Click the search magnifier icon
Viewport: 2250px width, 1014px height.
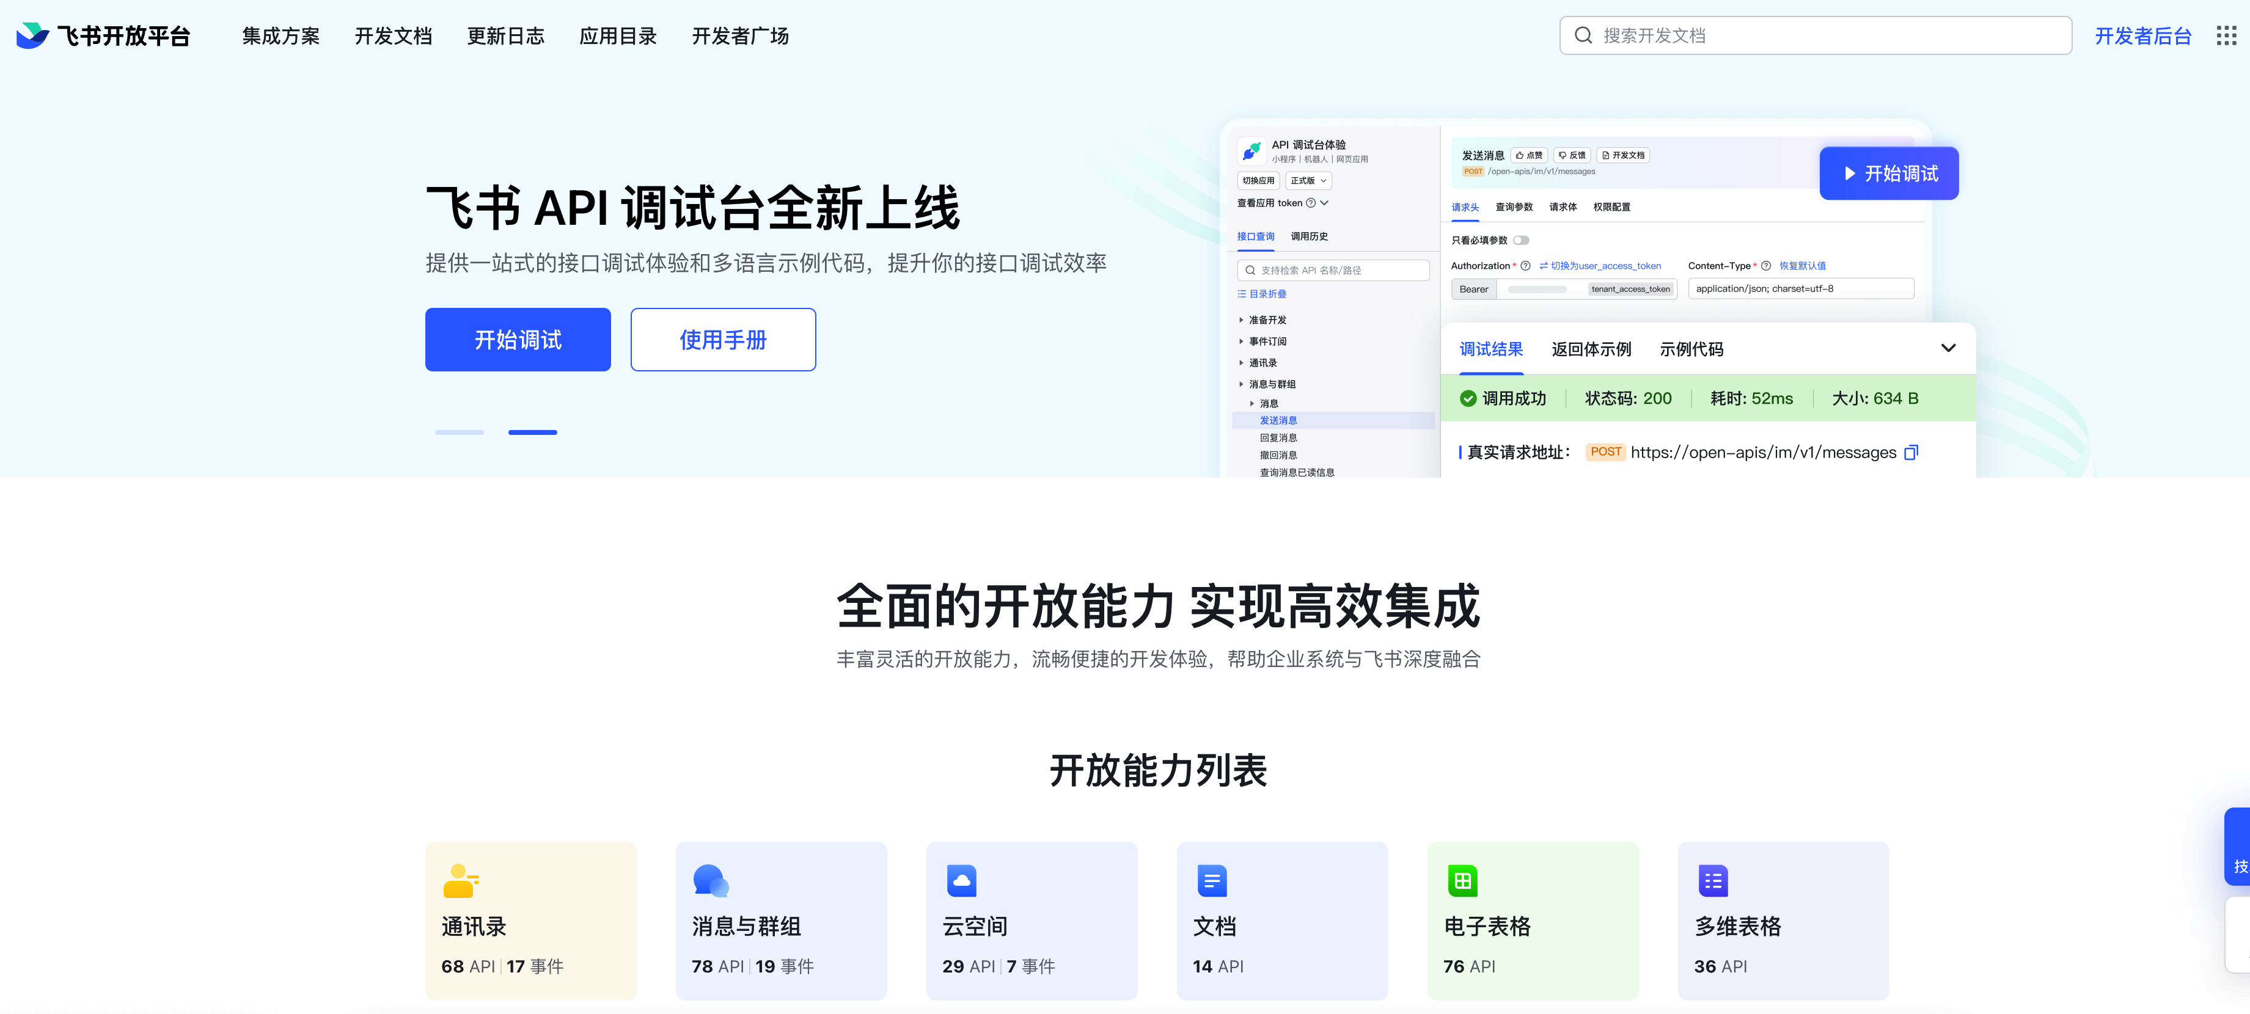[1583, 36]
